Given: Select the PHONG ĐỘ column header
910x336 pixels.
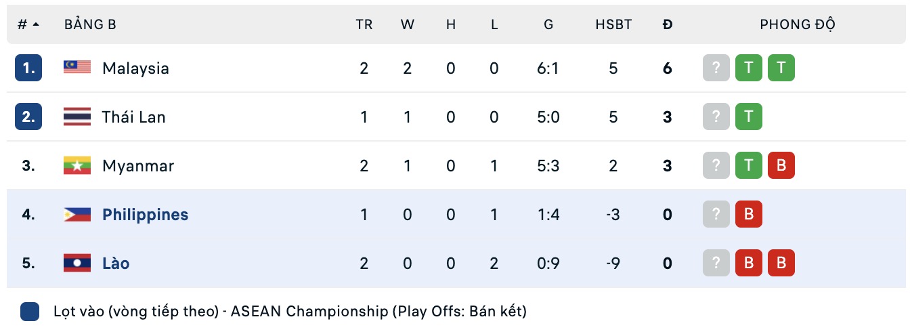Looking at the screenshot, I should (798, 24).
